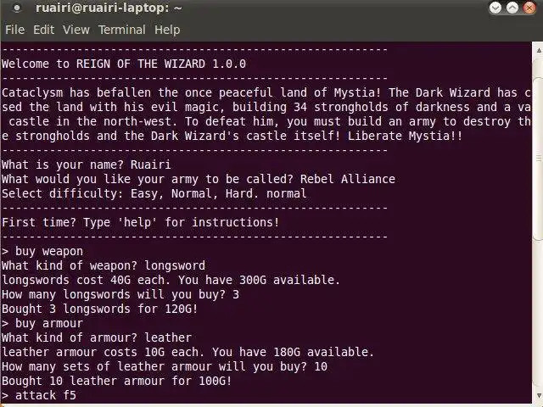The width and height of the screenshot is (543, 407).
Task: Click the scrollbar down arrow
Action: (536, 399)
